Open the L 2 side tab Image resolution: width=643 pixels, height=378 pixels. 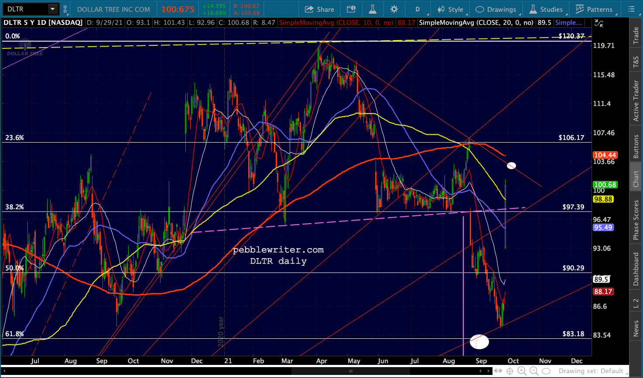click(636, 303)
